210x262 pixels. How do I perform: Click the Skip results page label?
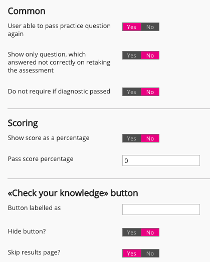click(34, 252)
